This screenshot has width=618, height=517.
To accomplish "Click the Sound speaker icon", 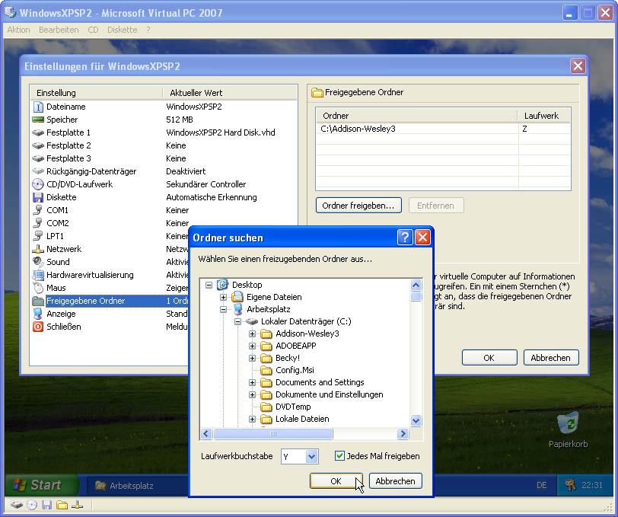I will (38, 262).
